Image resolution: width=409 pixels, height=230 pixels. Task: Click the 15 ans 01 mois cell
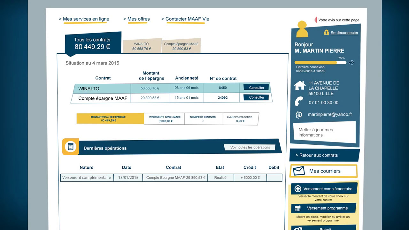point(186,98)
